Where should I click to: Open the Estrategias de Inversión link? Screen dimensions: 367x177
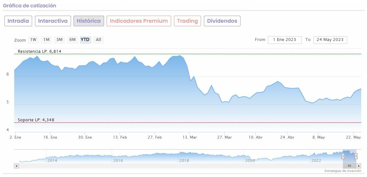343,171
